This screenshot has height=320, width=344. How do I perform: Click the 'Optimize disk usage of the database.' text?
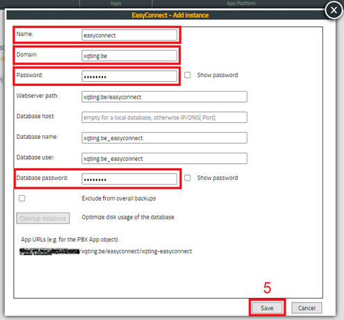[x=129, y=217]
